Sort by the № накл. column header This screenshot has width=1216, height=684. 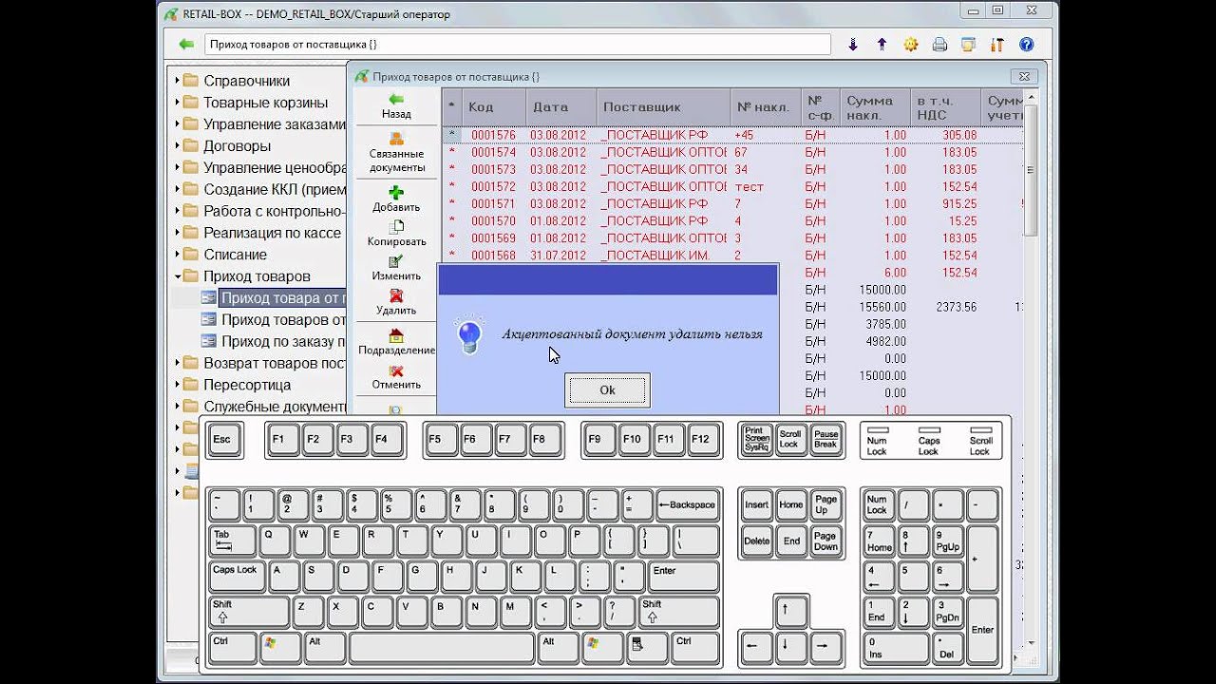[x=767, y=107]
